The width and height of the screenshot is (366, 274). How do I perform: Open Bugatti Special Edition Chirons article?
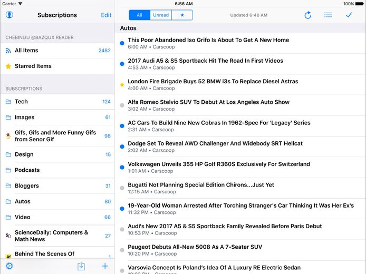[240, 188]
